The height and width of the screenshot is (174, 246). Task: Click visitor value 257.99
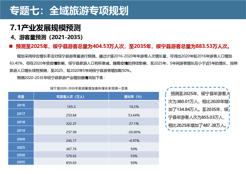71,132
